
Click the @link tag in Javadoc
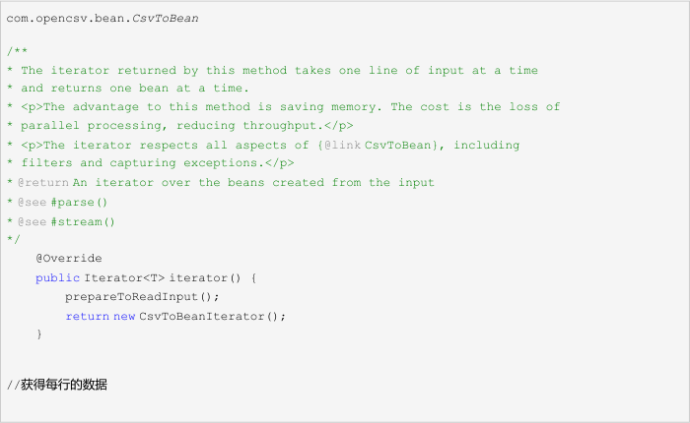pos(342,146)
